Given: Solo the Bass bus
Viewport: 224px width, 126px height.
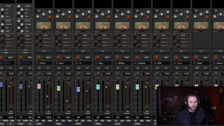Looking at the screenshot, I should (x=68, y=68).
